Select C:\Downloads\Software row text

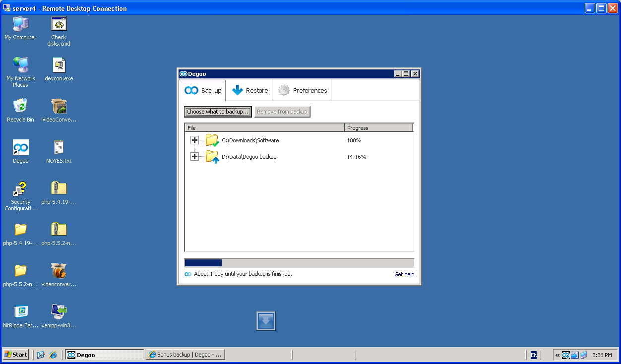250,140
